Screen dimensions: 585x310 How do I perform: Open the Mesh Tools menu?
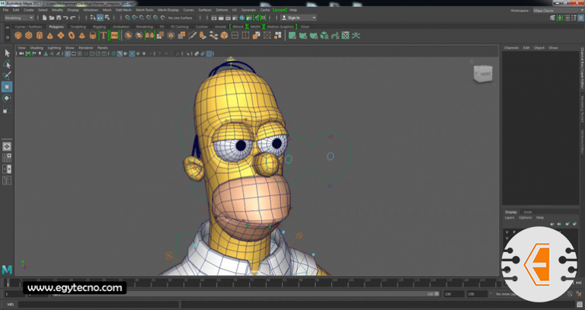pos(145,10)
